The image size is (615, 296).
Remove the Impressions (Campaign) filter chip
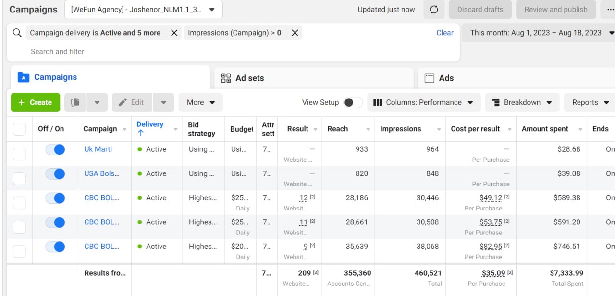pyautogui.click(x=295, y=33)
